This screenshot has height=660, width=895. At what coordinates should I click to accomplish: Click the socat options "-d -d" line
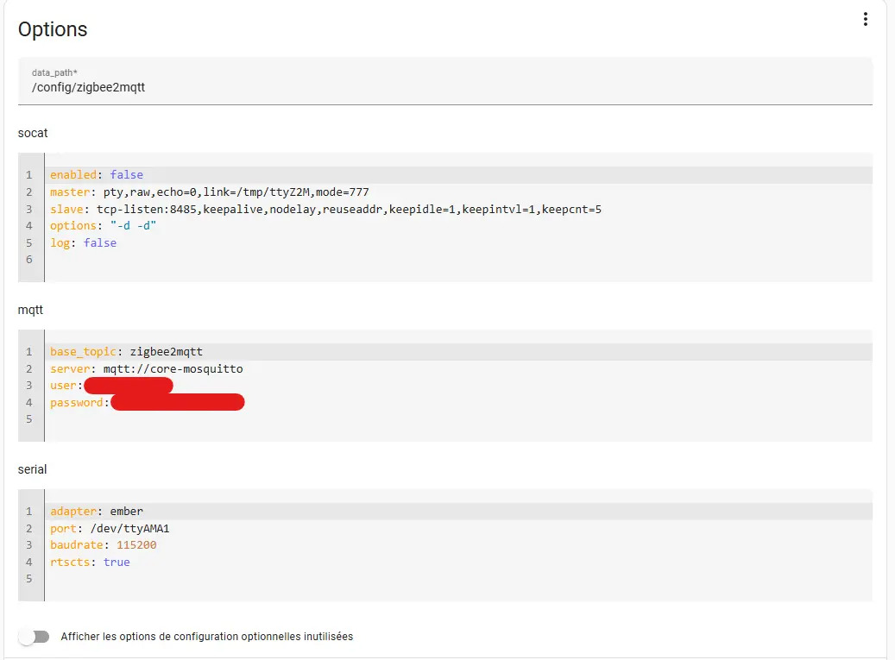pyautogui.click(x=104, y=226)
